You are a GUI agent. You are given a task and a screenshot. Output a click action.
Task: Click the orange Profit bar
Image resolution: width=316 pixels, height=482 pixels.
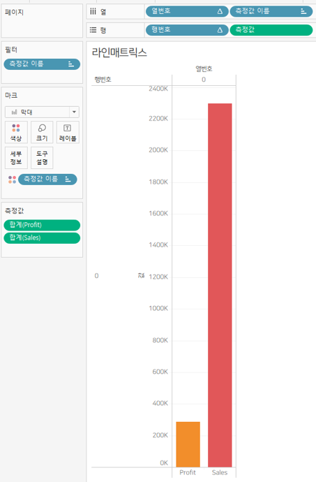[x=188, y=444]
